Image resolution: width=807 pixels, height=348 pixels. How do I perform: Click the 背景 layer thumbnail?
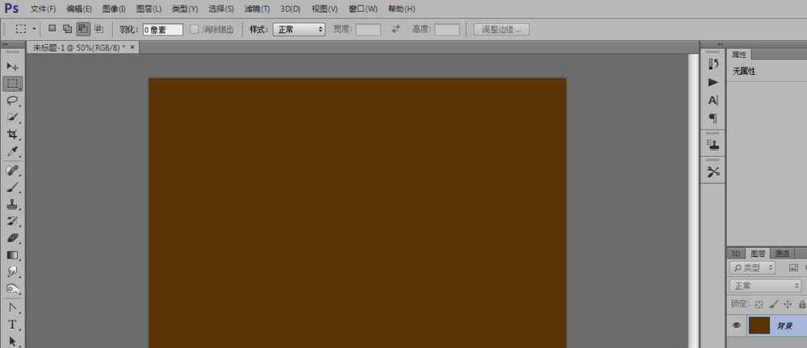point(759,325)
